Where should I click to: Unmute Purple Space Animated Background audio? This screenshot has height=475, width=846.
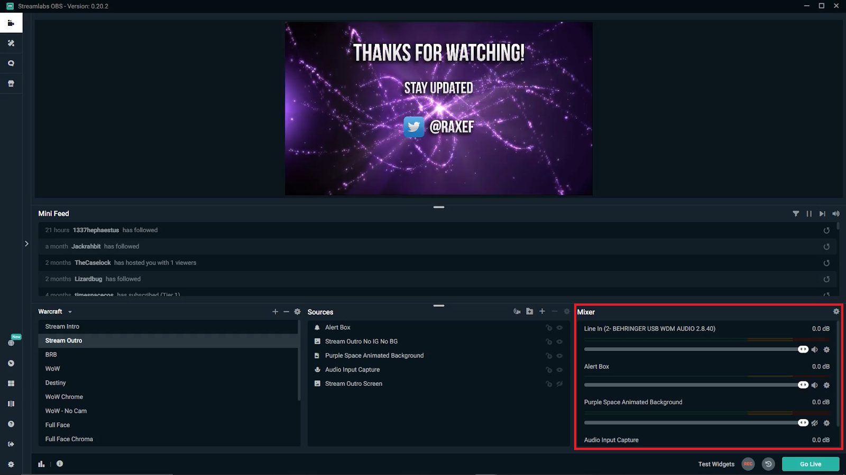tap(815, 423)
